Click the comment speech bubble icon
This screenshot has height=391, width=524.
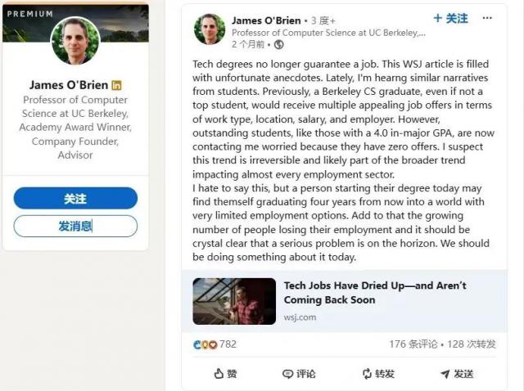287,374
